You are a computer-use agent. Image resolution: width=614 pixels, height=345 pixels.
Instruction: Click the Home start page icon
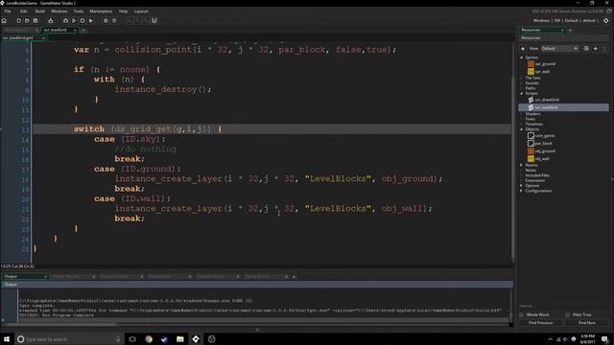coord(4,21)
